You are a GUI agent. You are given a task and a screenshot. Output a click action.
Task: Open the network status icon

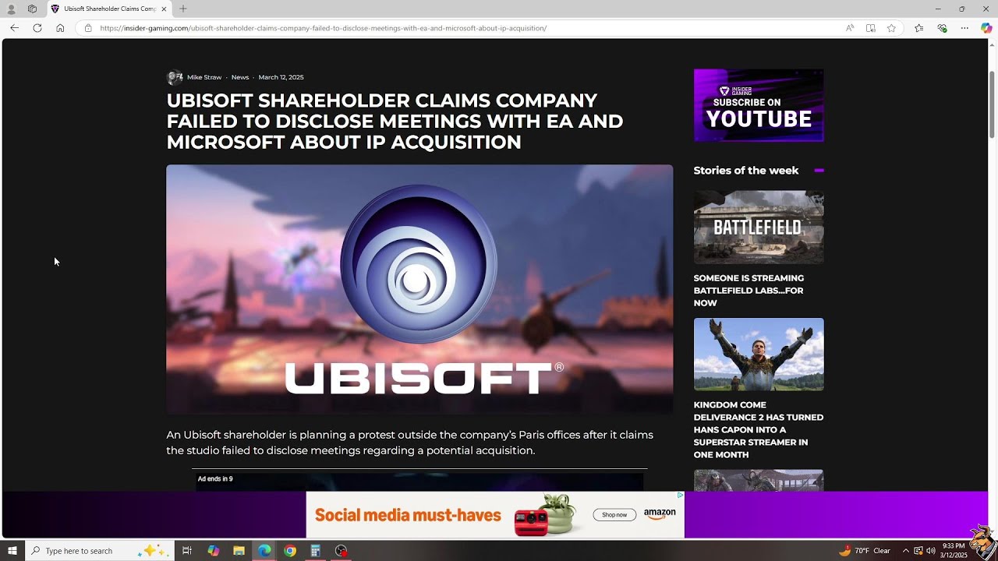point(918,551)
